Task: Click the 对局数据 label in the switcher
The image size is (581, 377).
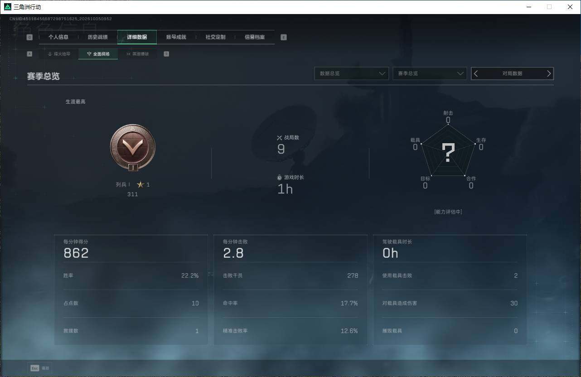Action: [x=512, y=73]
